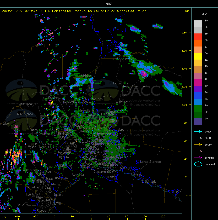Click the Manzano place label
The width and height of the screenshot is (218, 220).
(x=22, y=204)
